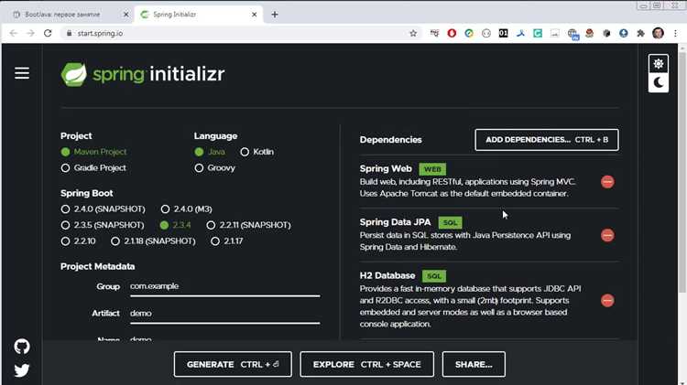
Task: Focus the start.spring.io address bar
Action: click(x=241, y=33)
